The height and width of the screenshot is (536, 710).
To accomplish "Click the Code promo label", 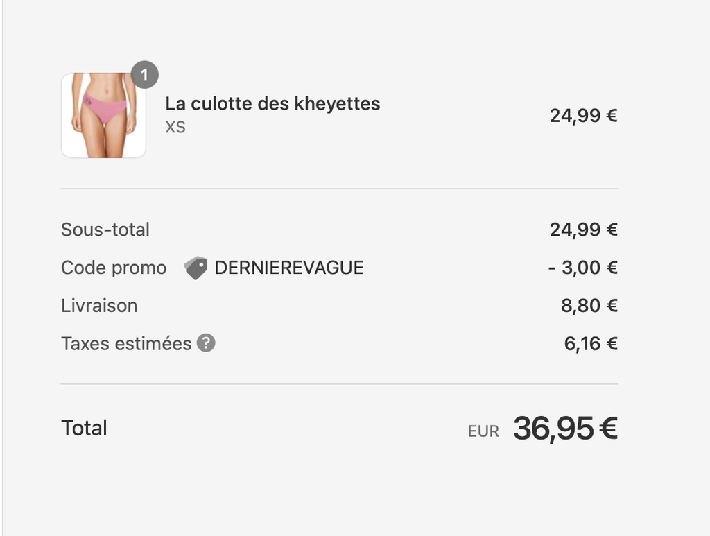I will pyautogui.click(x=114, y=268).
